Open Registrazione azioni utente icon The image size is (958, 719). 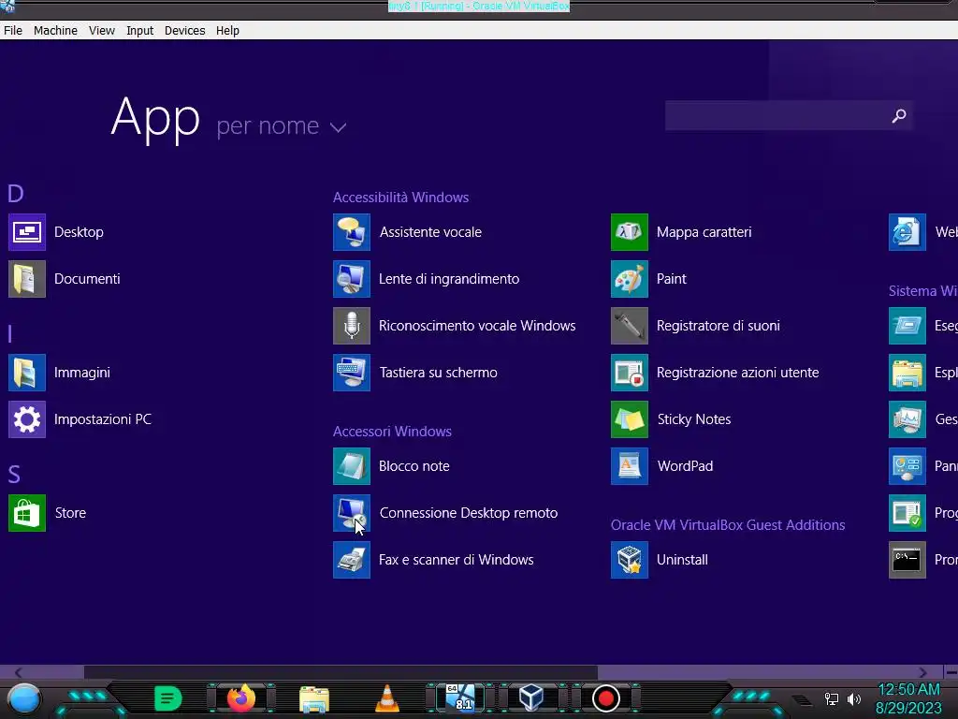[x=630, y=373]
